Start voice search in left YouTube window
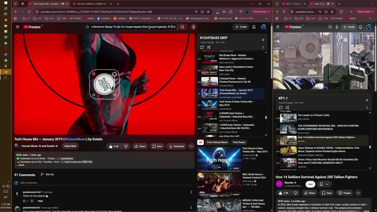Screen dimensions: 377x212 coord(194,27)
